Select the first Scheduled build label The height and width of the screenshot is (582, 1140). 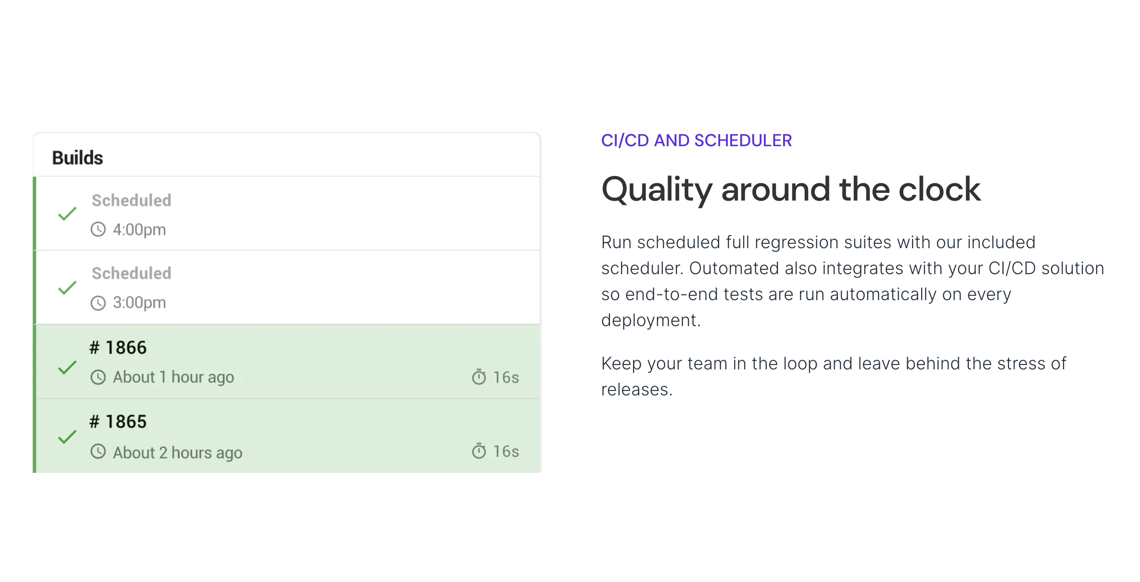coord(131,200)
